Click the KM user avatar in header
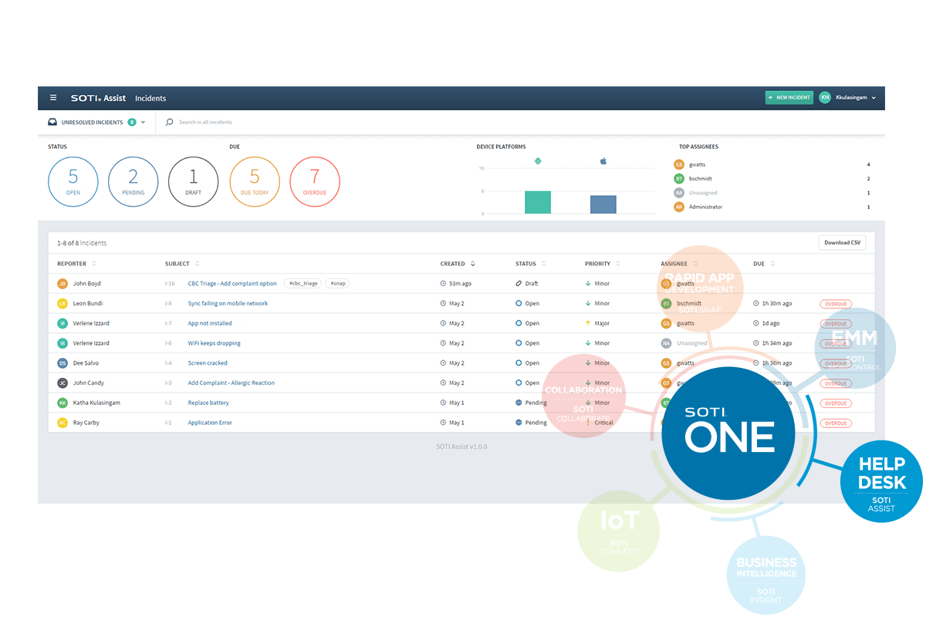This screenshot has height=617, width=926. [x=826, y=98]
